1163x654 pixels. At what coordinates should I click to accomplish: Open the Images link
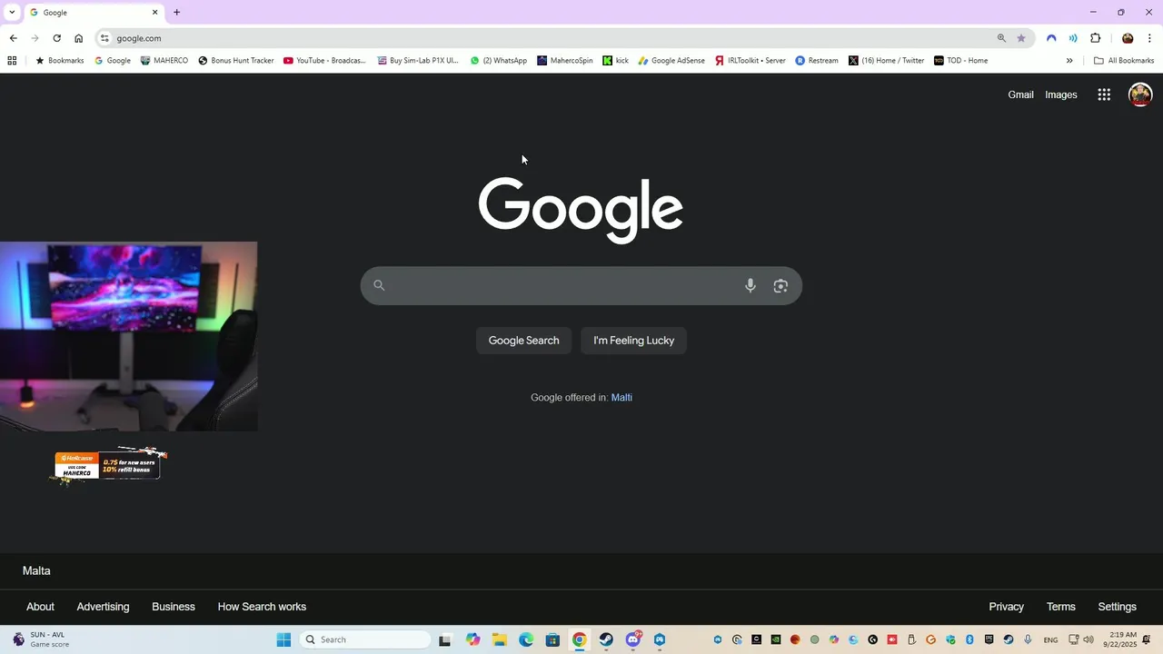1060,94
